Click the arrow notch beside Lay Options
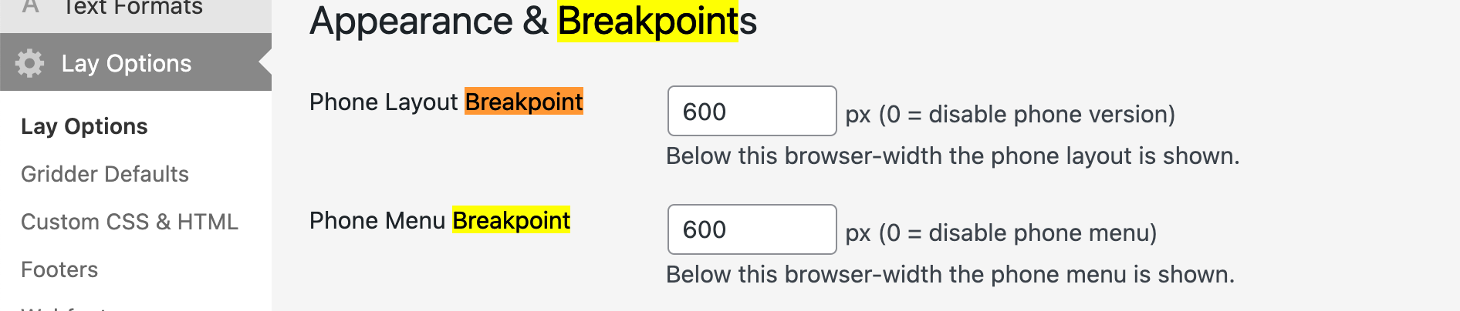 point(265,62)
